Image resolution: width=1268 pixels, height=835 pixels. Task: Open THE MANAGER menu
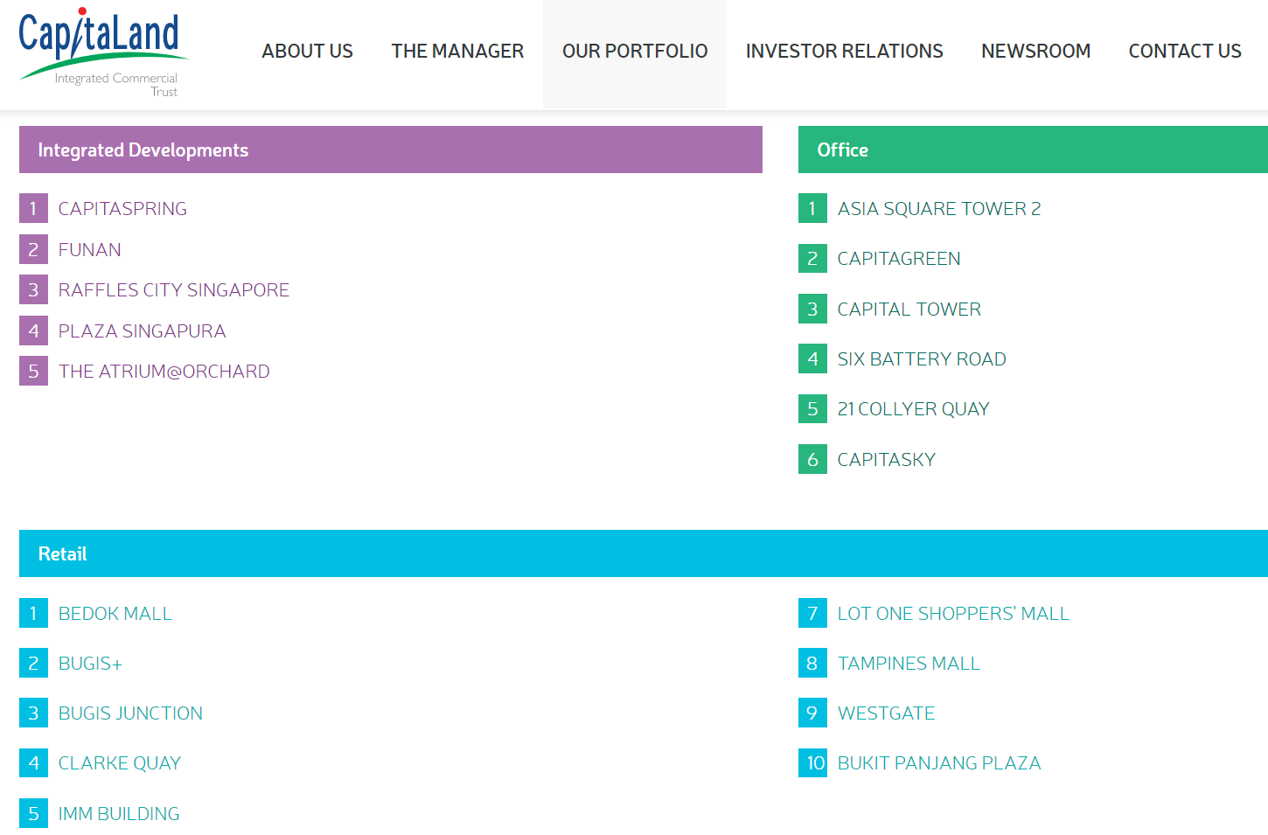click(x=457, y=52)
